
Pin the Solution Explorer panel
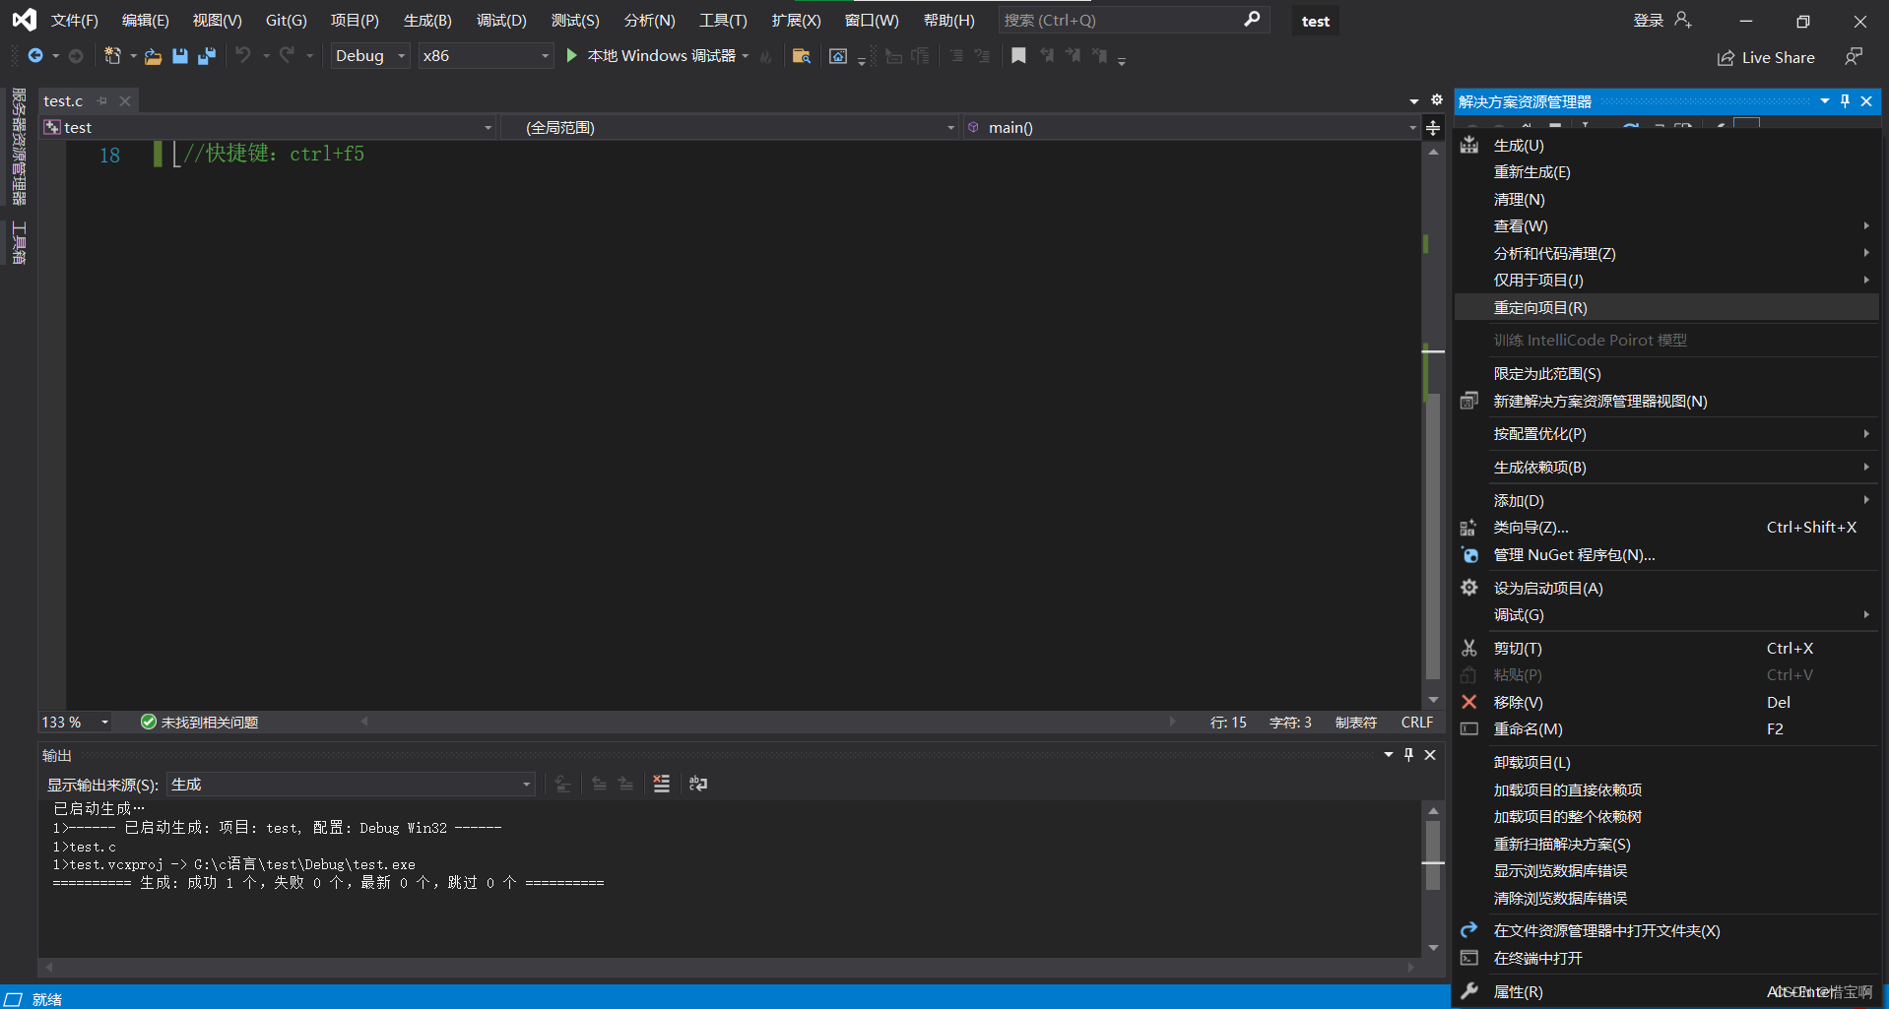click(1845, 101)
